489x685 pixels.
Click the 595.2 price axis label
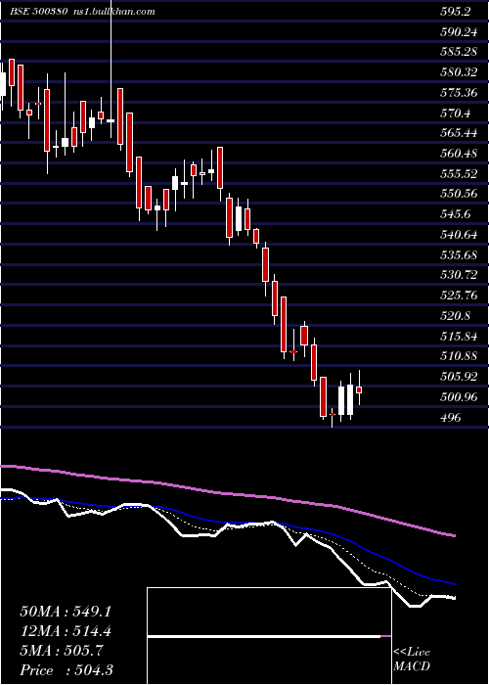(456, 12)
